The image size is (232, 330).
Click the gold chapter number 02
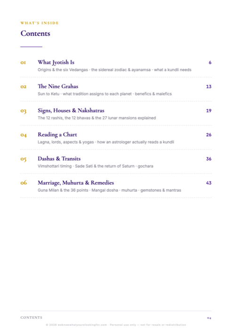(24, 87)
